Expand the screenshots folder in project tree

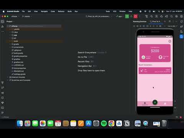(x=10, y=47)
